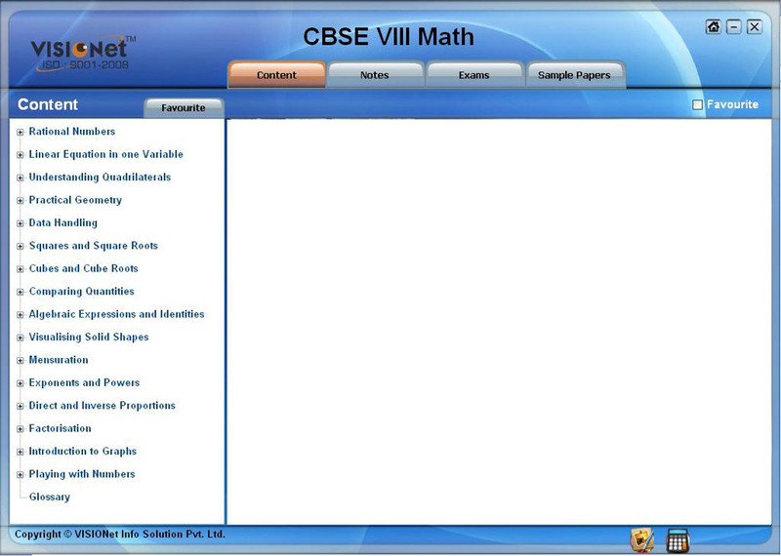
Task: Tick the Favourite checkbox
Action: click(697, 104)
